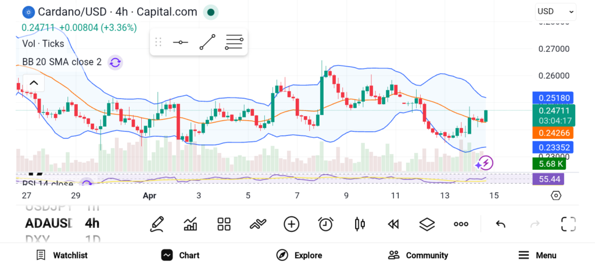Switch to the Watchlist tab

tap(62, 255)
